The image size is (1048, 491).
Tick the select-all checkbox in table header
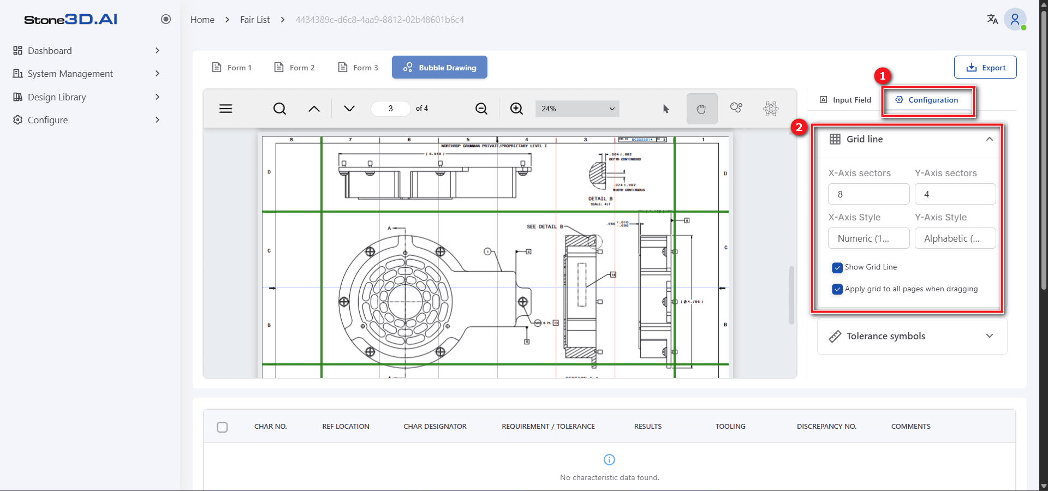[222, 427]
